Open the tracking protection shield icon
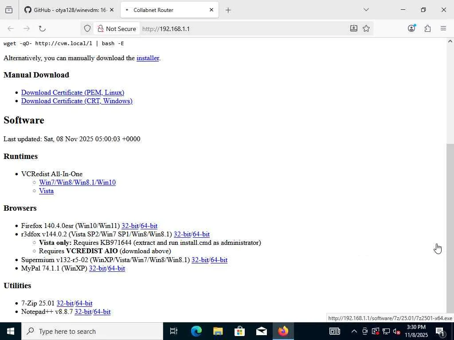This screenshot has width=454, height=340. [87, 29]
